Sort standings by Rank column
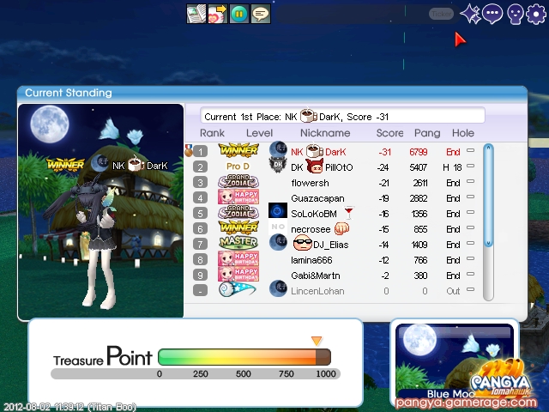 212,133
